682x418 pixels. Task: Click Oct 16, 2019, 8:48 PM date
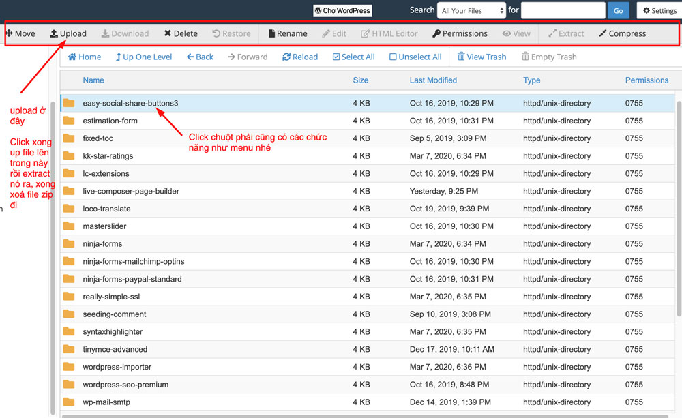(449, 385)
